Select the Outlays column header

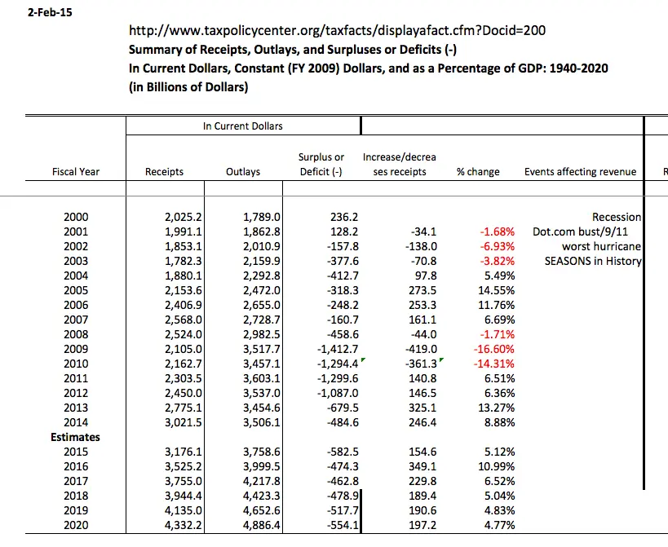[x=244, y=172]
